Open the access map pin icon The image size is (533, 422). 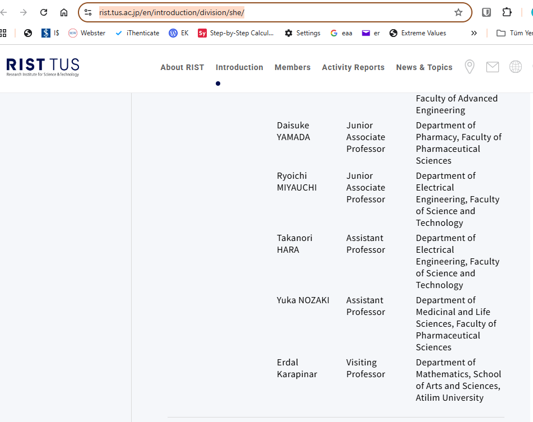(470, 67)
